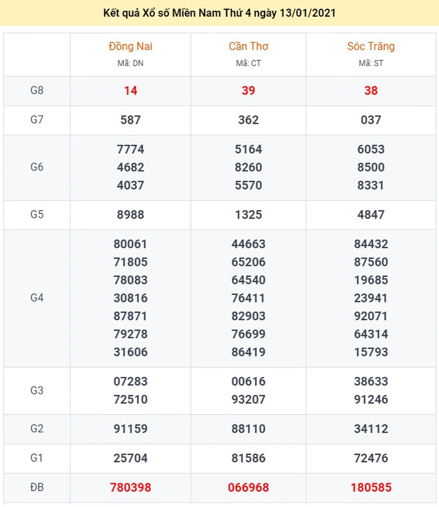Open the Cần Thơ province link
Screen dimensions: 439x507
click(248, 46)
